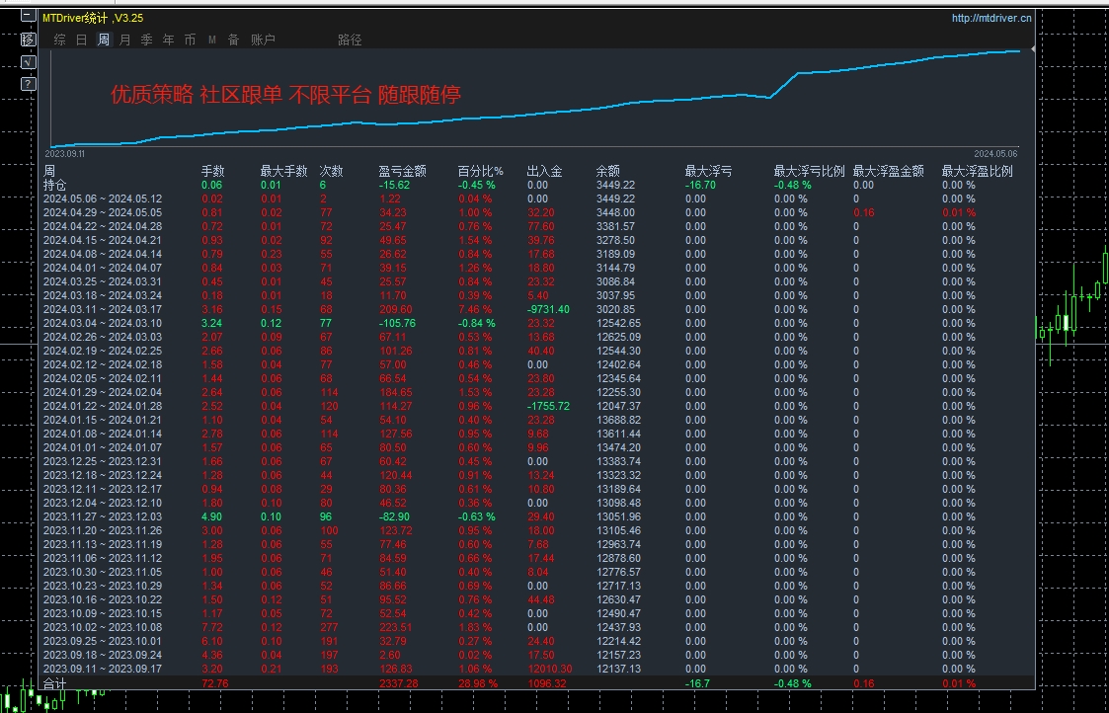The height and width of the screenshot is (713, 1109).
Task: Switch to the 综 summary tab
Action: 60,40
